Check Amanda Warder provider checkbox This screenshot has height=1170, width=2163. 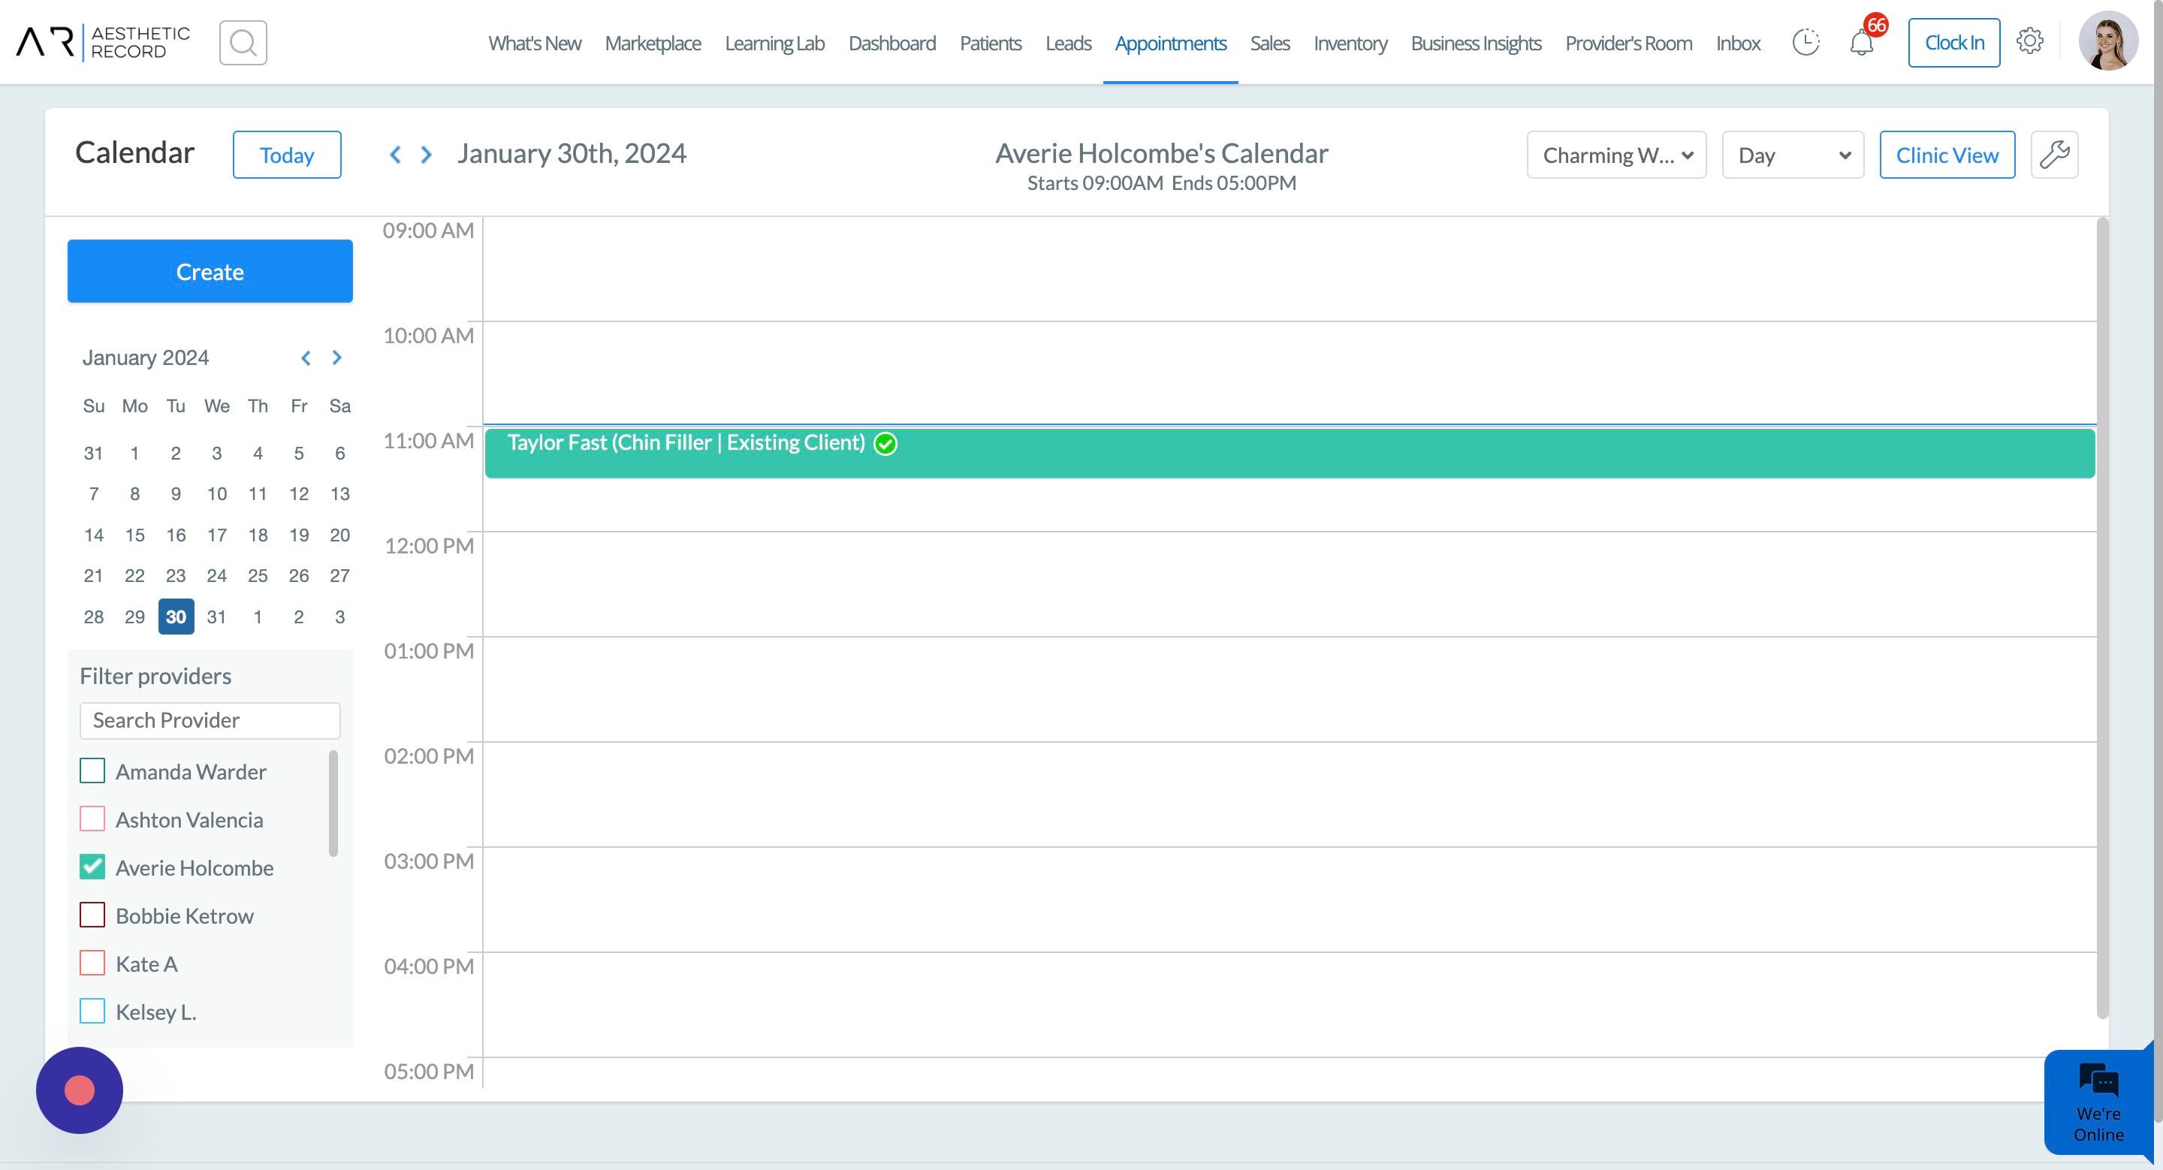[x=92, y=770]
